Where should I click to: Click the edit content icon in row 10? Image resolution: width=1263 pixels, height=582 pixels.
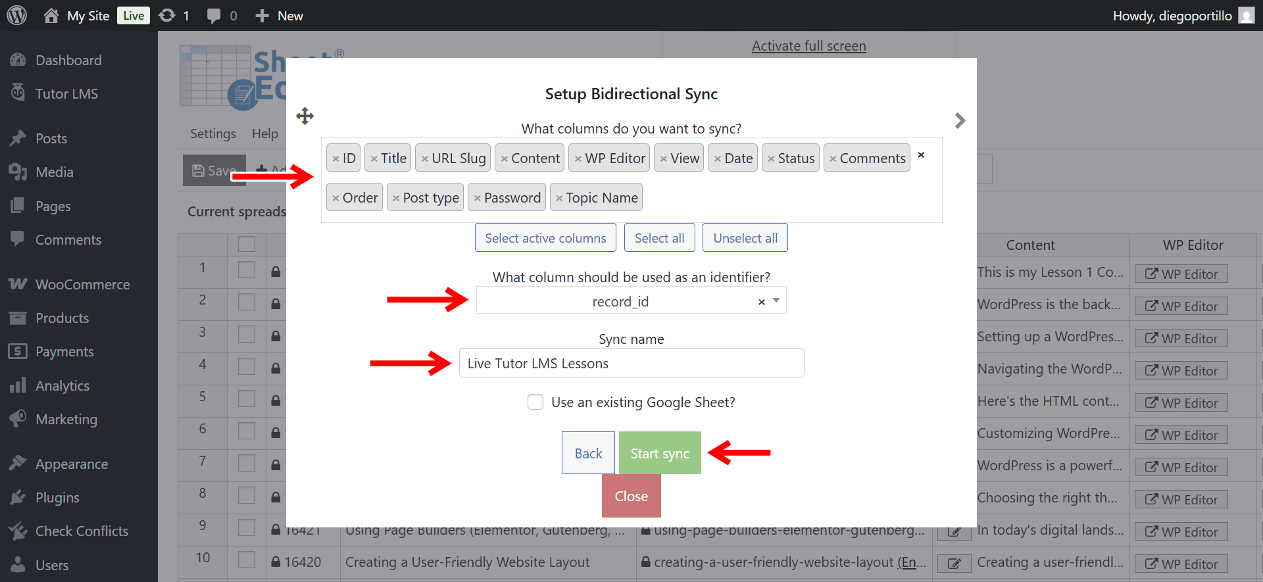tap(954, 564)
